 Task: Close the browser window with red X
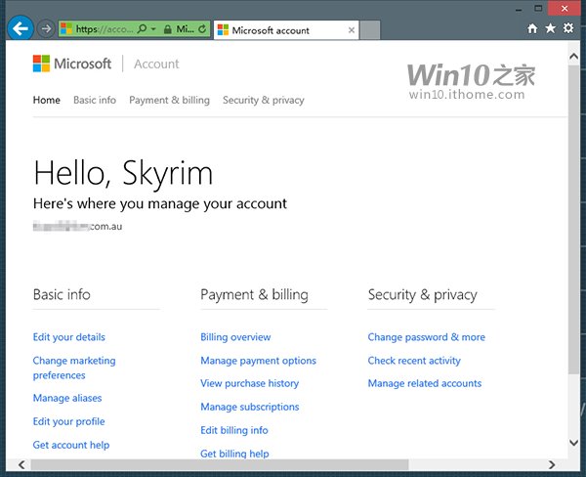pyautogui.click(x=565, y=8)
